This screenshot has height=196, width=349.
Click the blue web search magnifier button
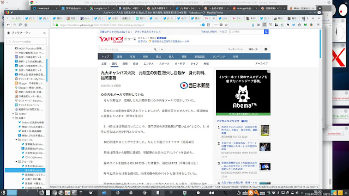tap(266, 32)
